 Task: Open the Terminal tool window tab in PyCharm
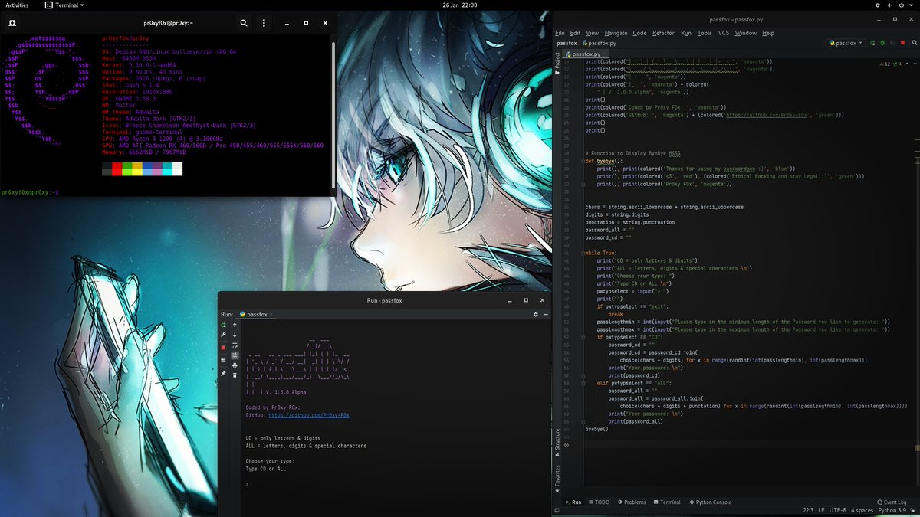tap(666, 502)
